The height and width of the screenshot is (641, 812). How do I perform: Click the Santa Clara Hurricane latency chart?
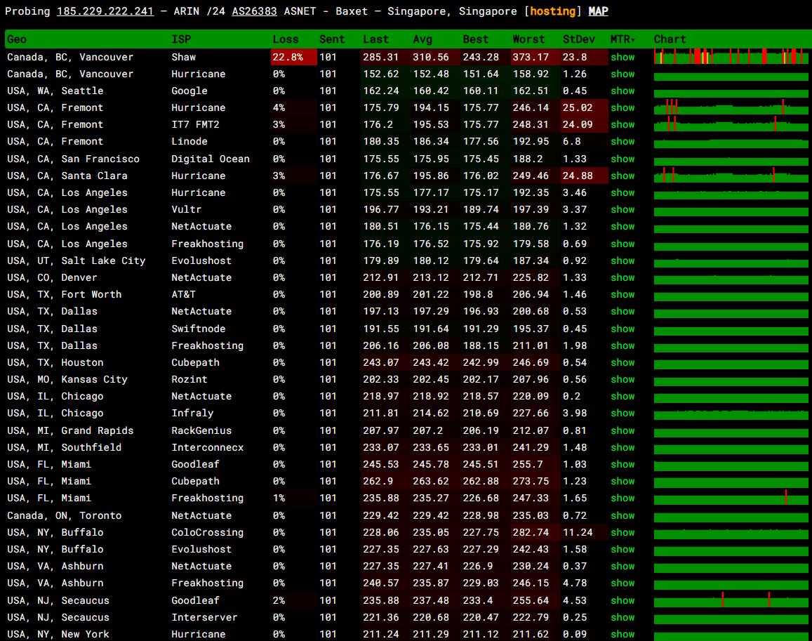731,175
